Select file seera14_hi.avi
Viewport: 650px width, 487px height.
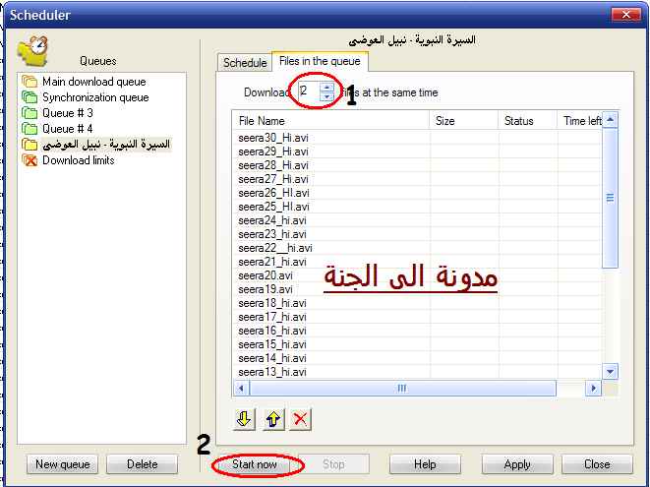(x=272, y=358)
